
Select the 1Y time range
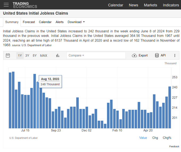click(20, 56)
